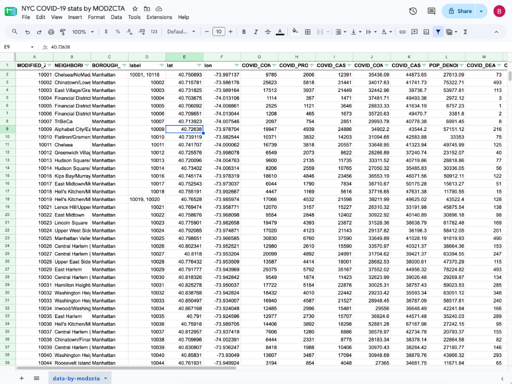Click the Name box showing E9
Image resolution: width=512 pixels, height=384 pixels.
click(18, 46)
